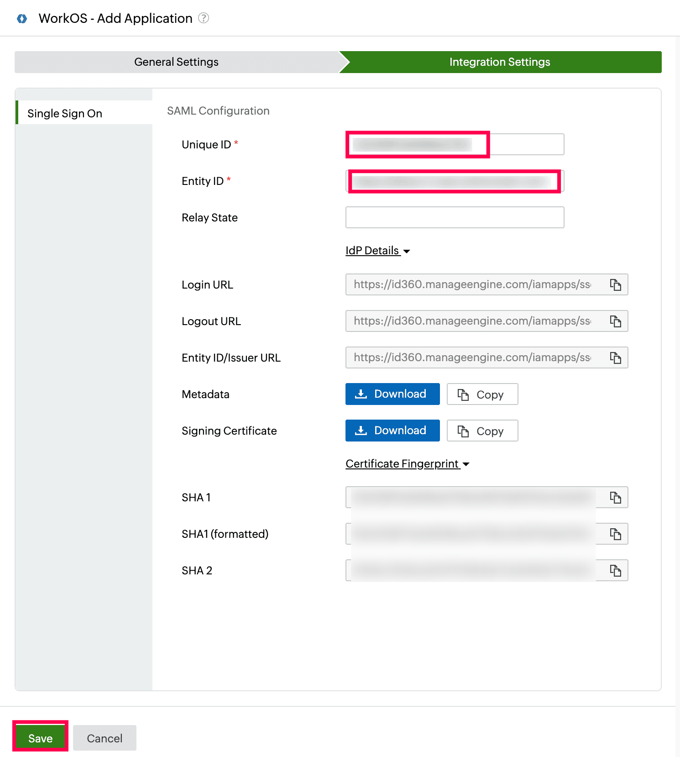Copy the Signing Certificate
The height and width of the screenshot is (757, 680).
point(482,431)
